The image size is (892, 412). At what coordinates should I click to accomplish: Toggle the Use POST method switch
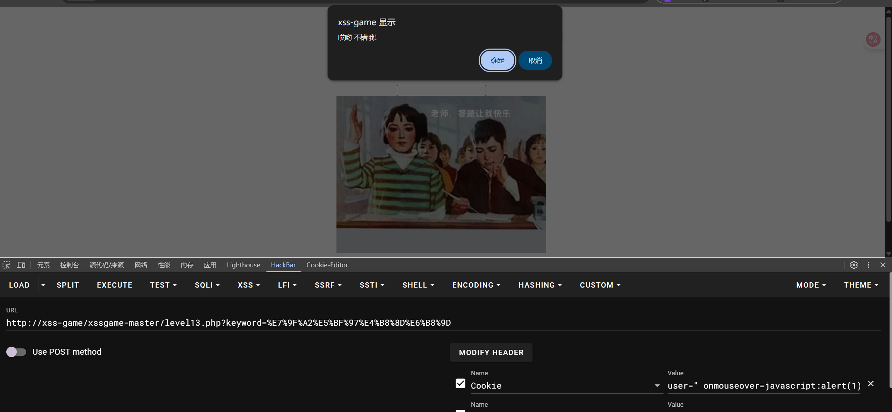tap(16, 352)
